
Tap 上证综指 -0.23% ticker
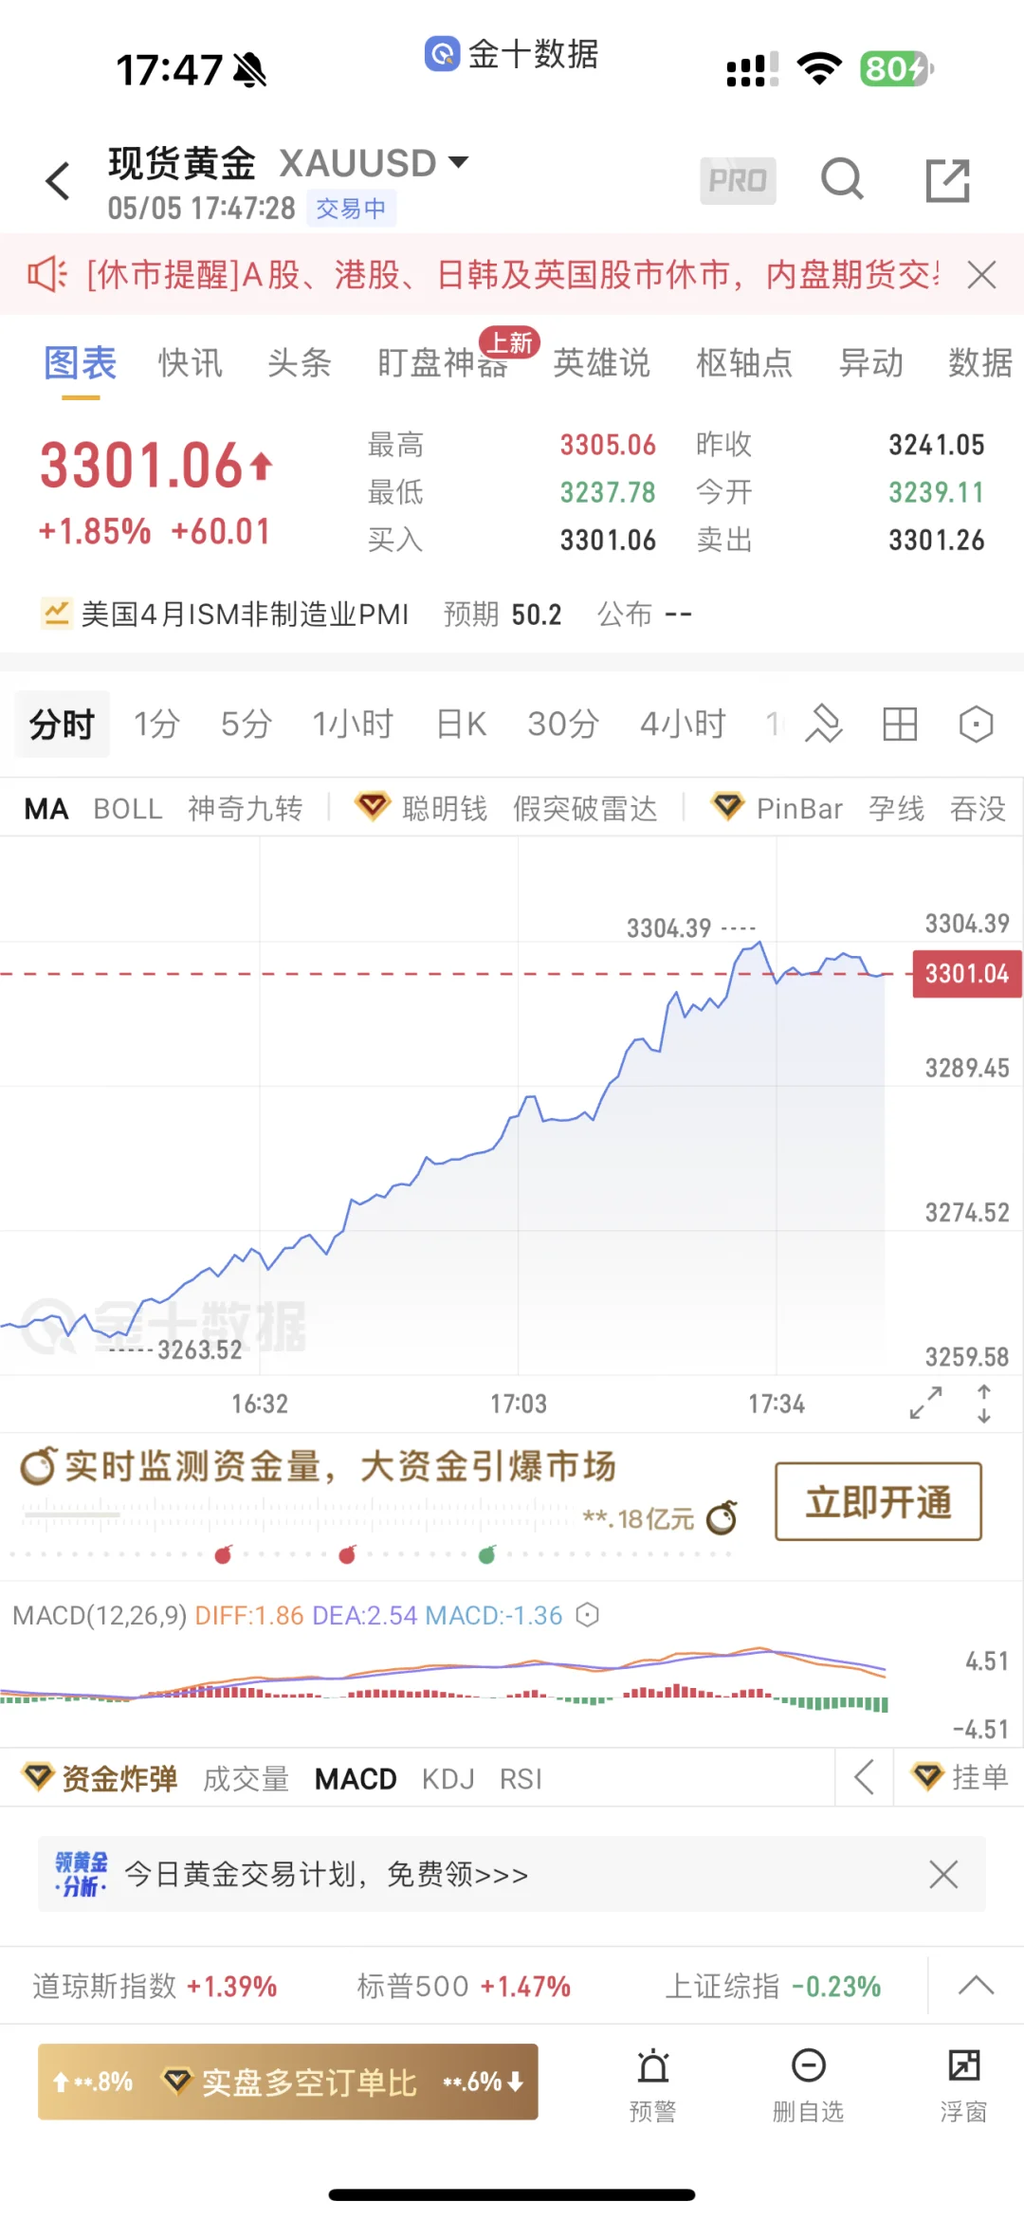(x=773, y=1986)
